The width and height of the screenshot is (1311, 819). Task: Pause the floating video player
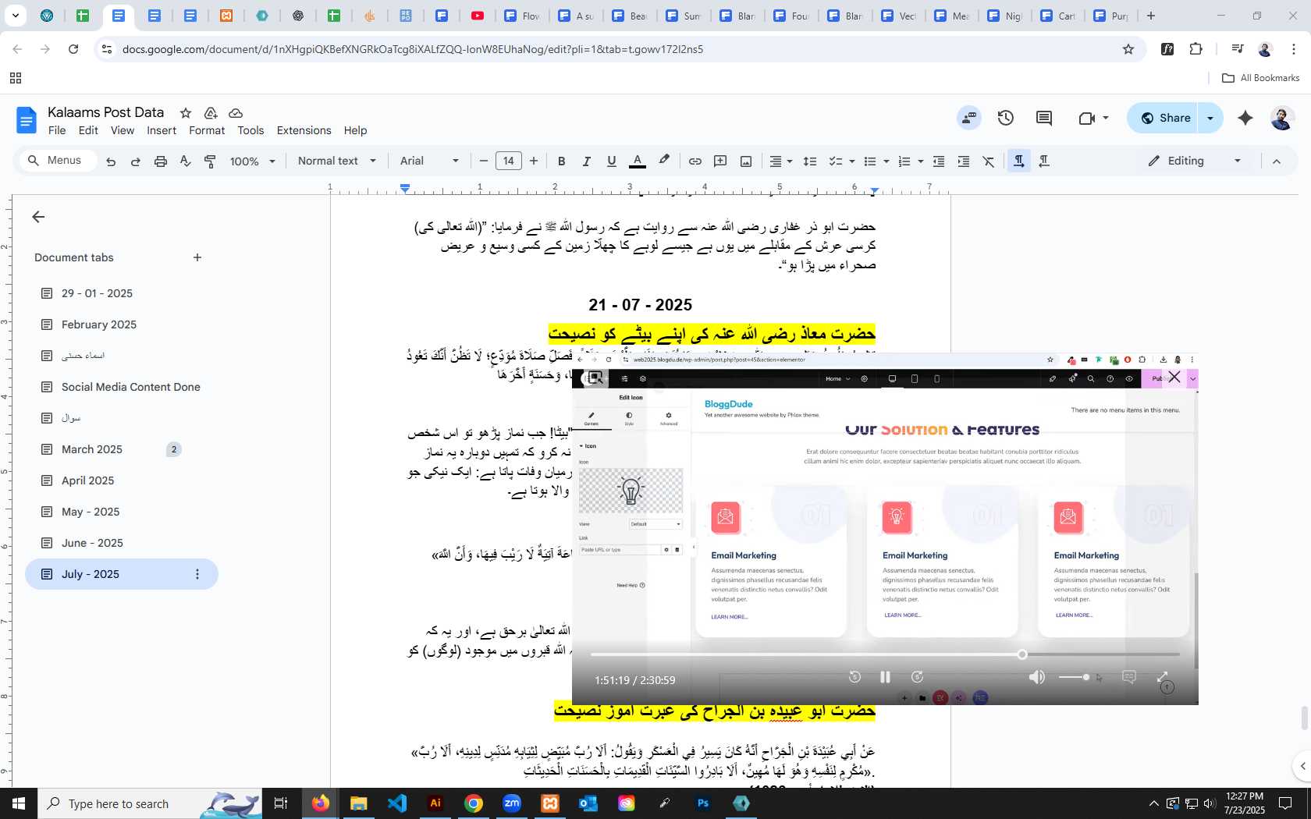pos(885,677)
